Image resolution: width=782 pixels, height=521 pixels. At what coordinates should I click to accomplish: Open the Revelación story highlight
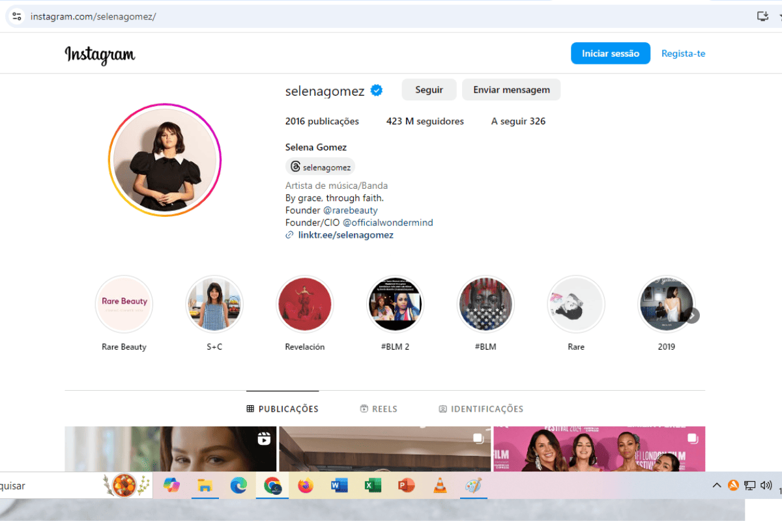[x=305, y=304]
